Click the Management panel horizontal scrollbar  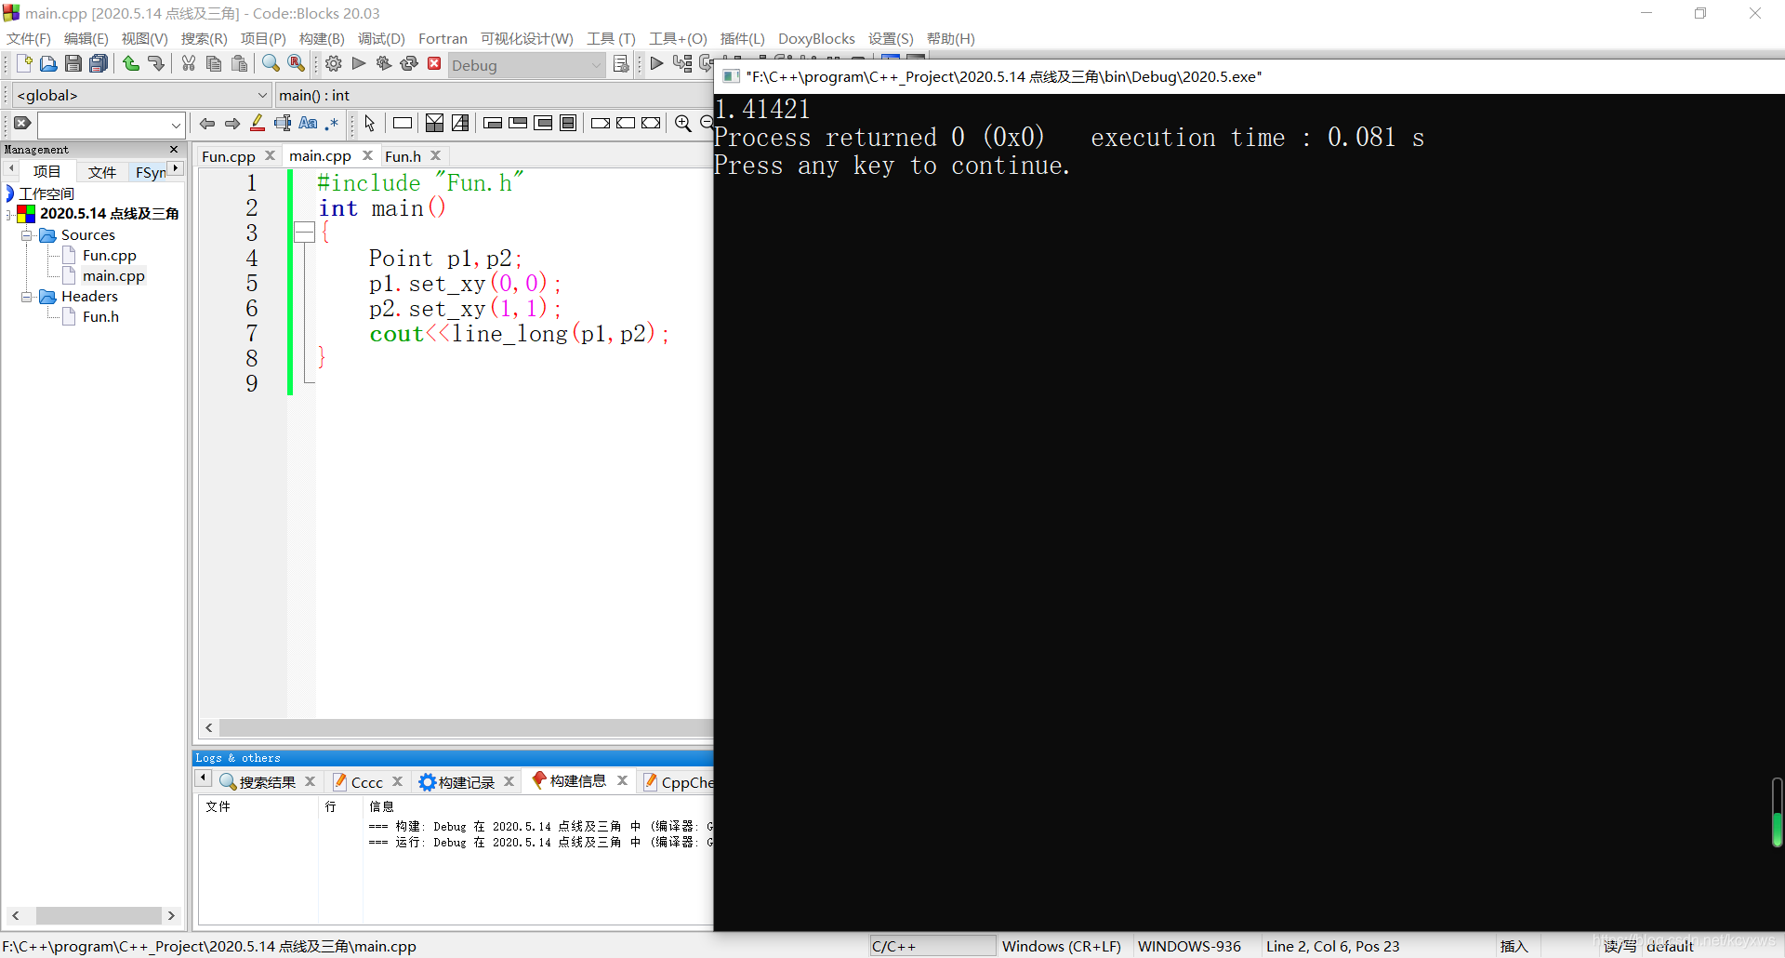tap(99, 915)
